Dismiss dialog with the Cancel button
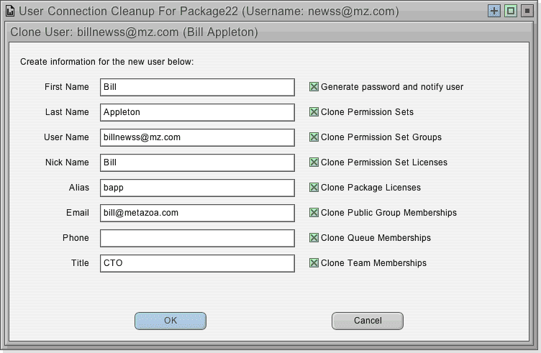541x353 pixels. click(x=368, y=321)
